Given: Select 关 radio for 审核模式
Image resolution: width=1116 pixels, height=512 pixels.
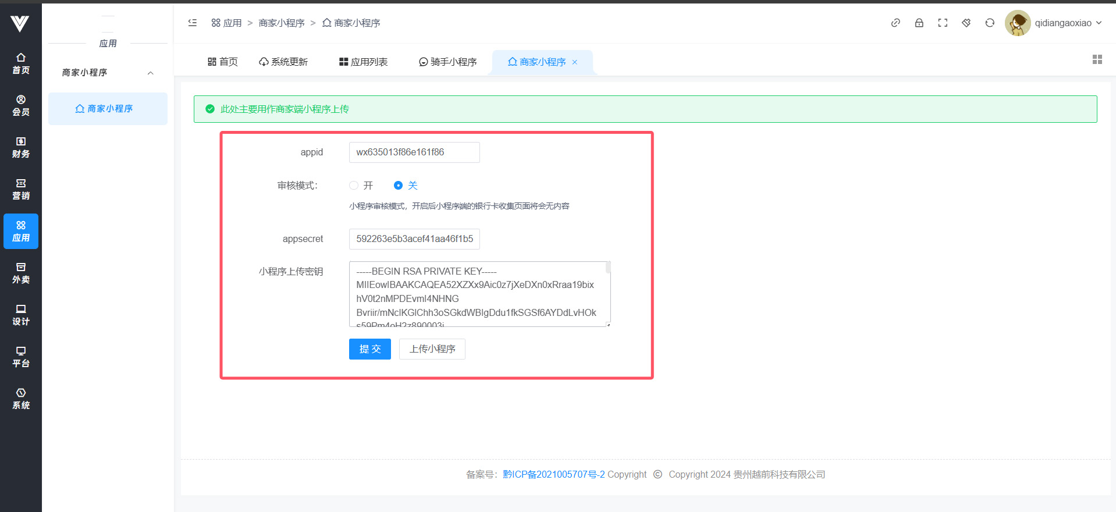Looking at the screenshot, I should coord(398,186).
